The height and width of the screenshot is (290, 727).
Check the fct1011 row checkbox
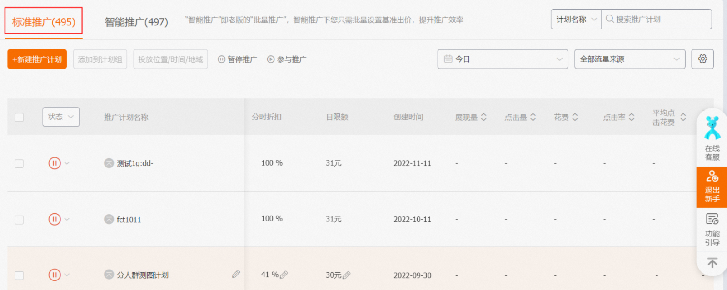pos(19,220)
